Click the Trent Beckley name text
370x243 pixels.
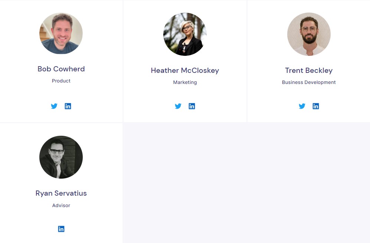click(x=309, y=70)
